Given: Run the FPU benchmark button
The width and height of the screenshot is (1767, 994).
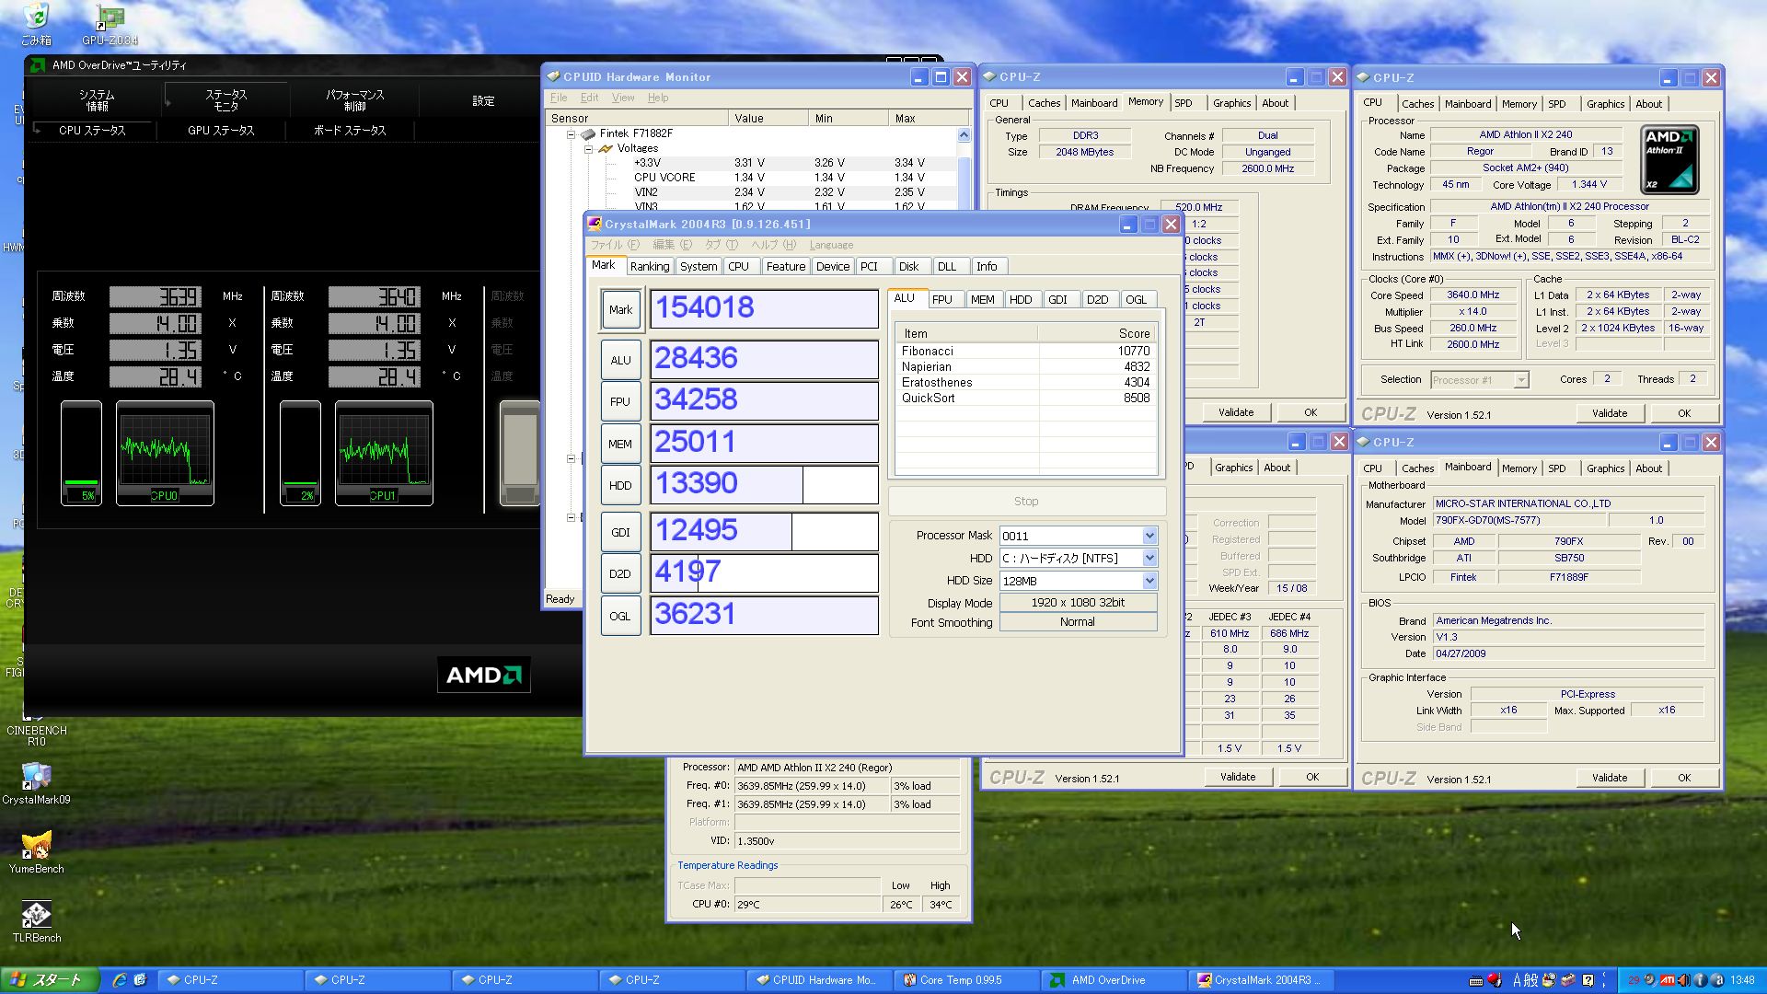Looking at the screenshot, I should [620, 401].
